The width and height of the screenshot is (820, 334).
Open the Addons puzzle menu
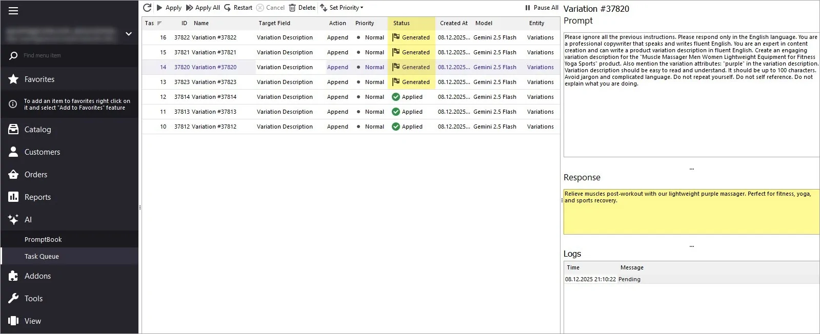tap(37, 276)
